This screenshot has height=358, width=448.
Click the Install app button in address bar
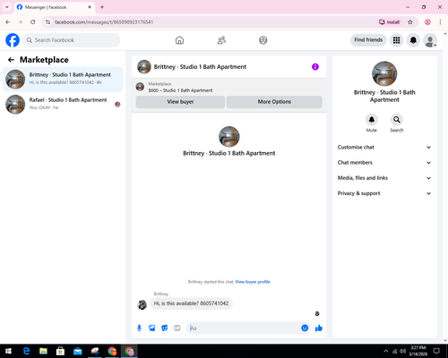pos(390,22)
